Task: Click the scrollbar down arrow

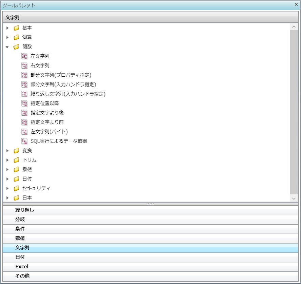Action: pos(294,198)
